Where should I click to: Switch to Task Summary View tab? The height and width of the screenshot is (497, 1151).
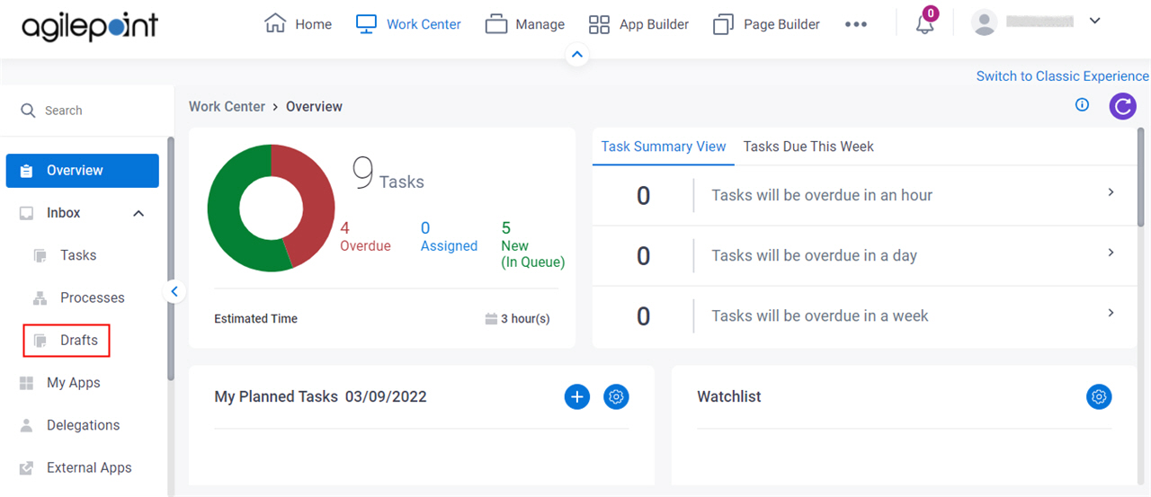664,146
